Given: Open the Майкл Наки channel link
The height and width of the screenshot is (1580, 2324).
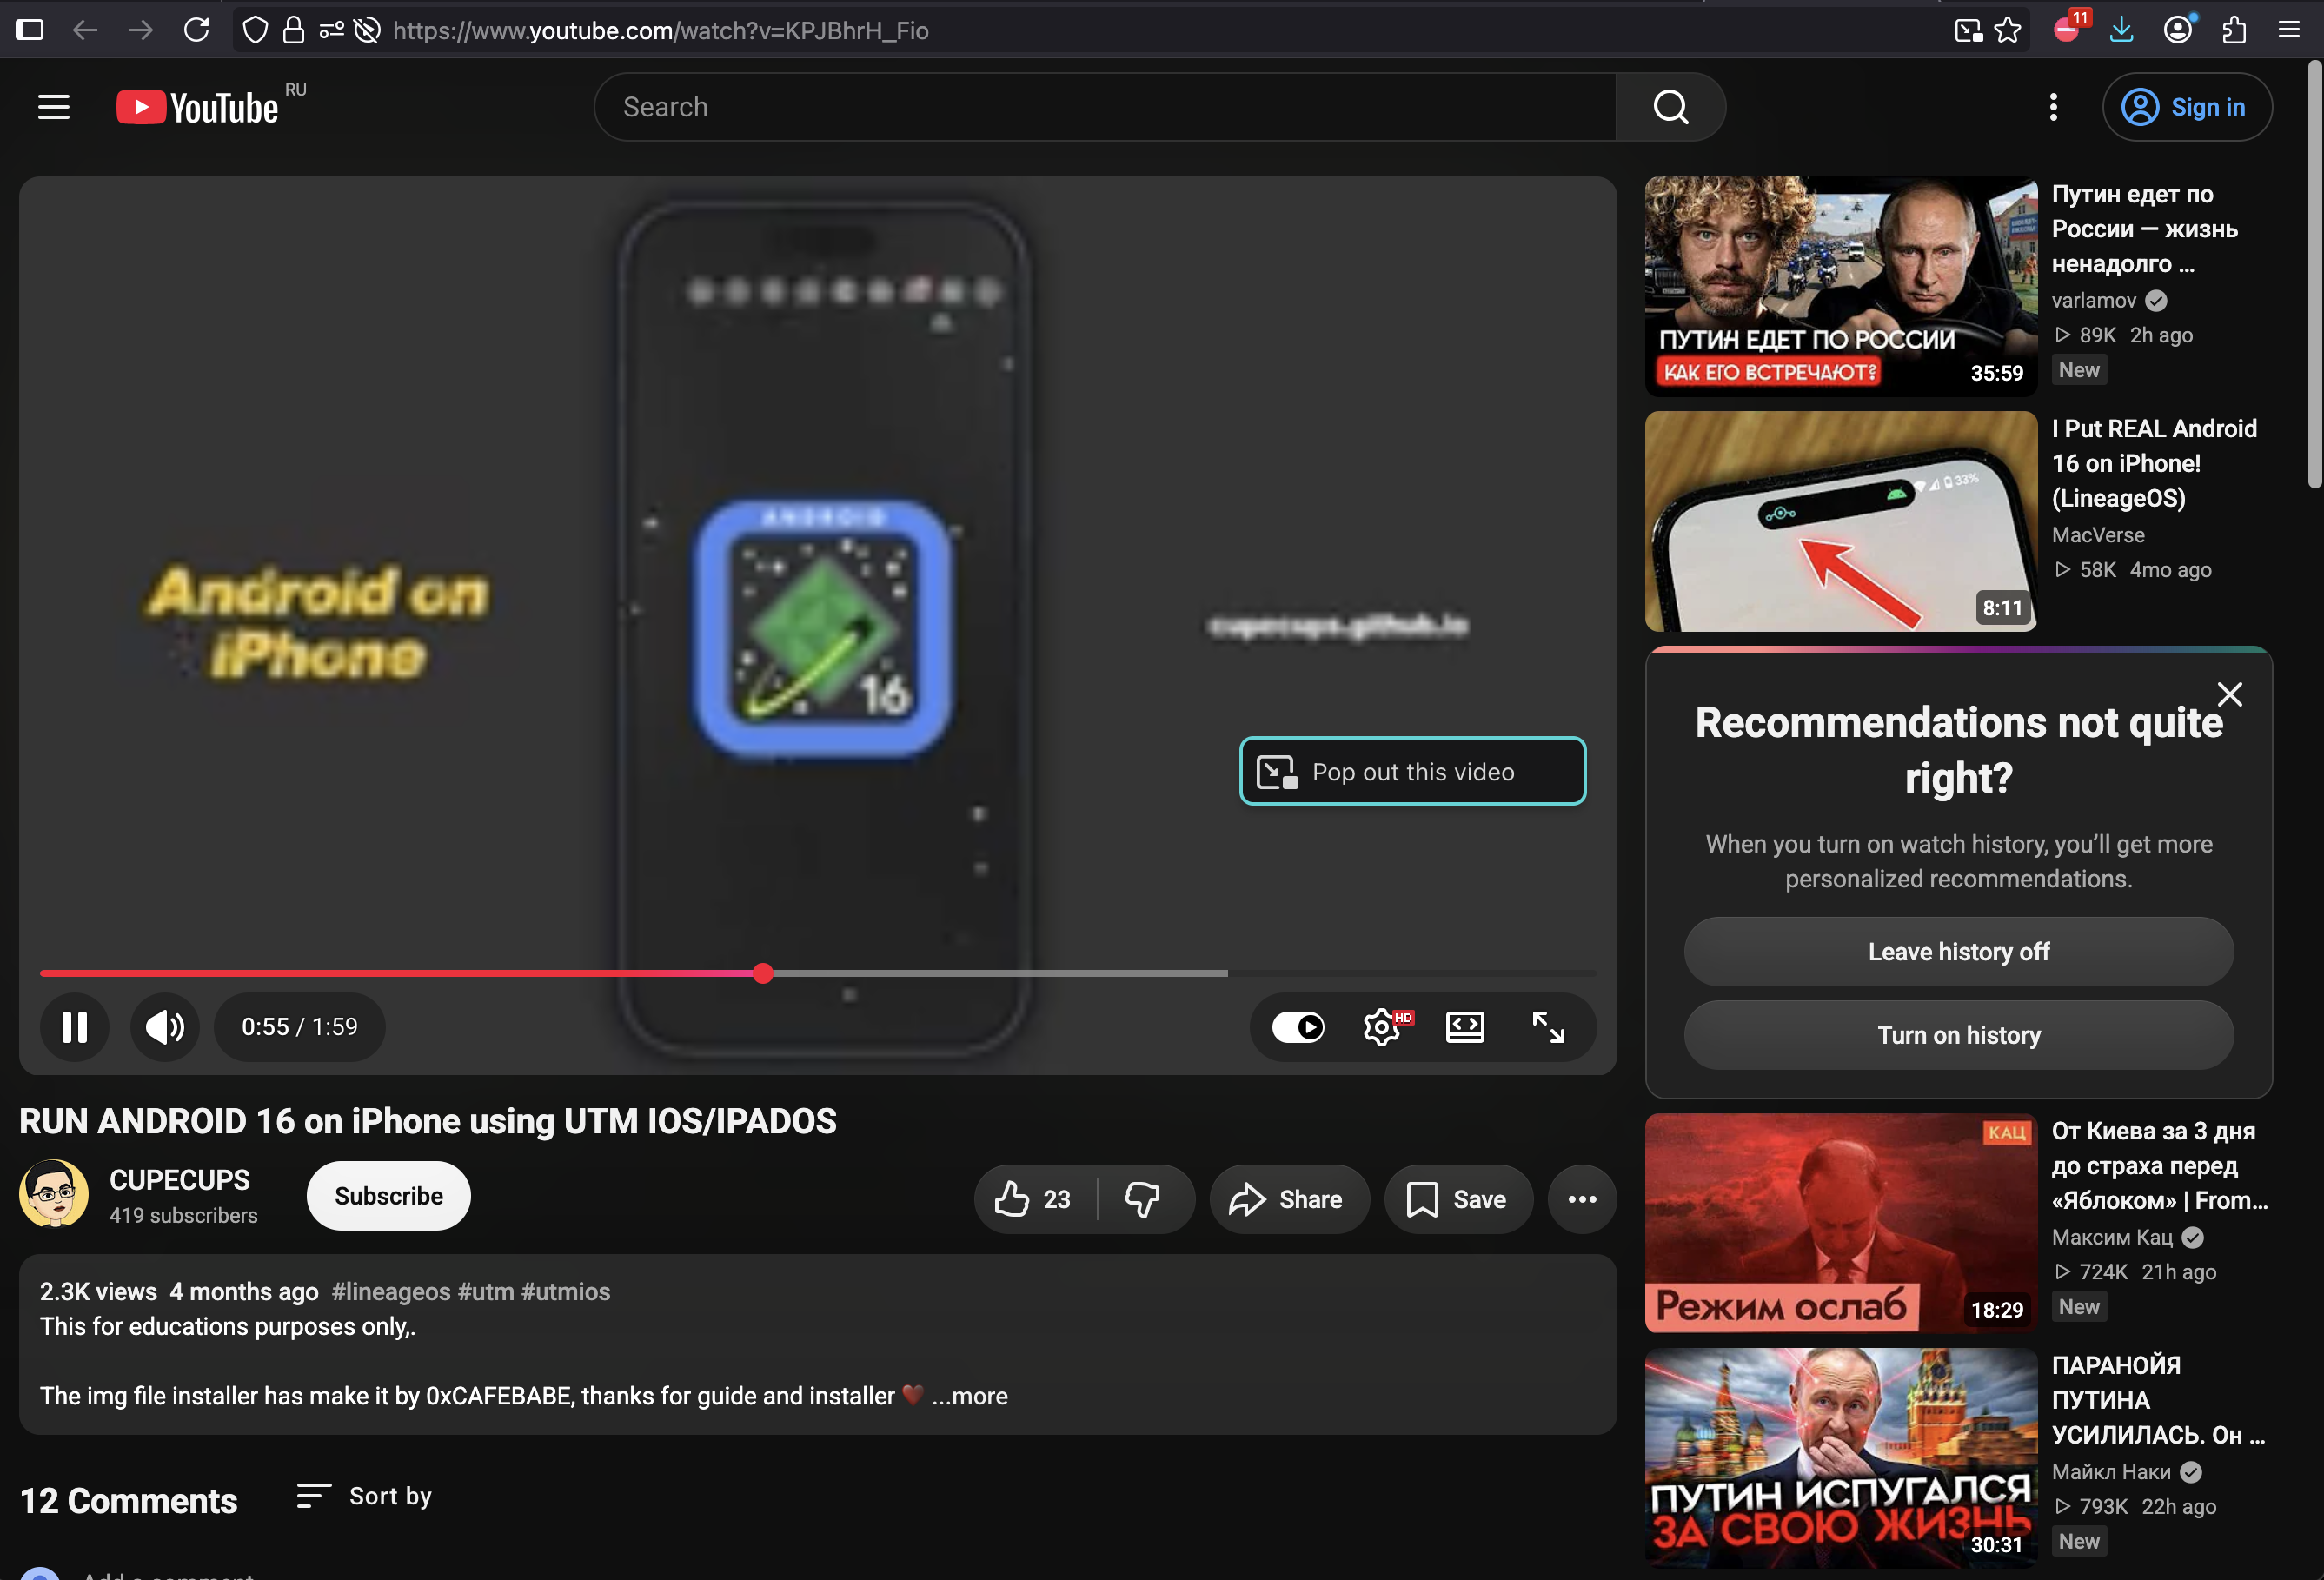Looking at the screenshot, I should (2111, 1472).
